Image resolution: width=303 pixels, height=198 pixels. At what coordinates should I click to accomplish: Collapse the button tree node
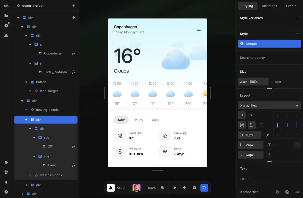(x=26, y=82)
